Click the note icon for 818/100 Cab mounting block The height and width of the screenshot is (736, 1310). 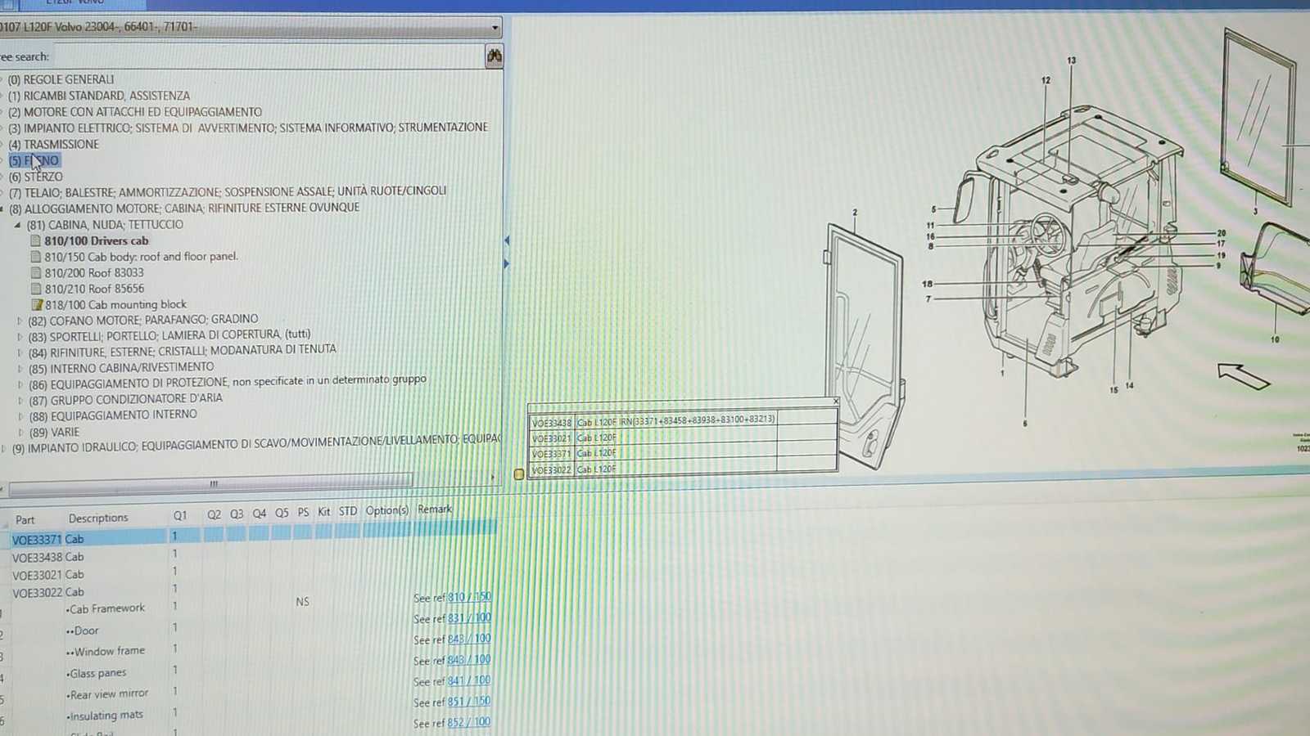37,304
